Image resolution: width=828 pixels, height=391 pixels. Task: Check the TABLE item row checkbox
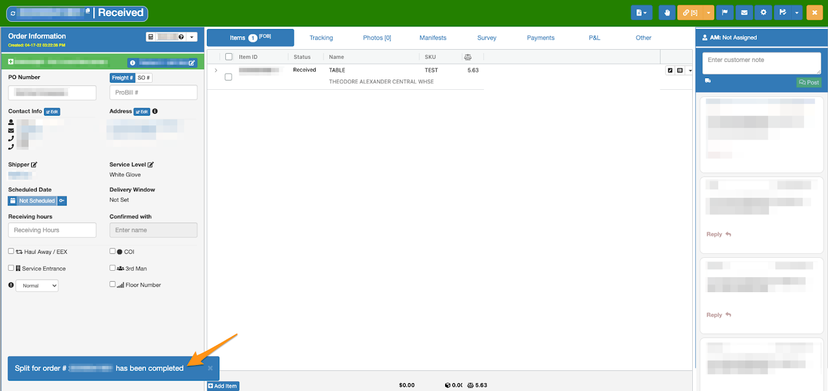click(228, 77)
